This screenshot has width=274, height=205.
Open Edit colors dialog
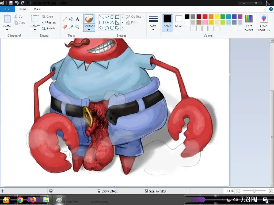(x=249, y=23)
